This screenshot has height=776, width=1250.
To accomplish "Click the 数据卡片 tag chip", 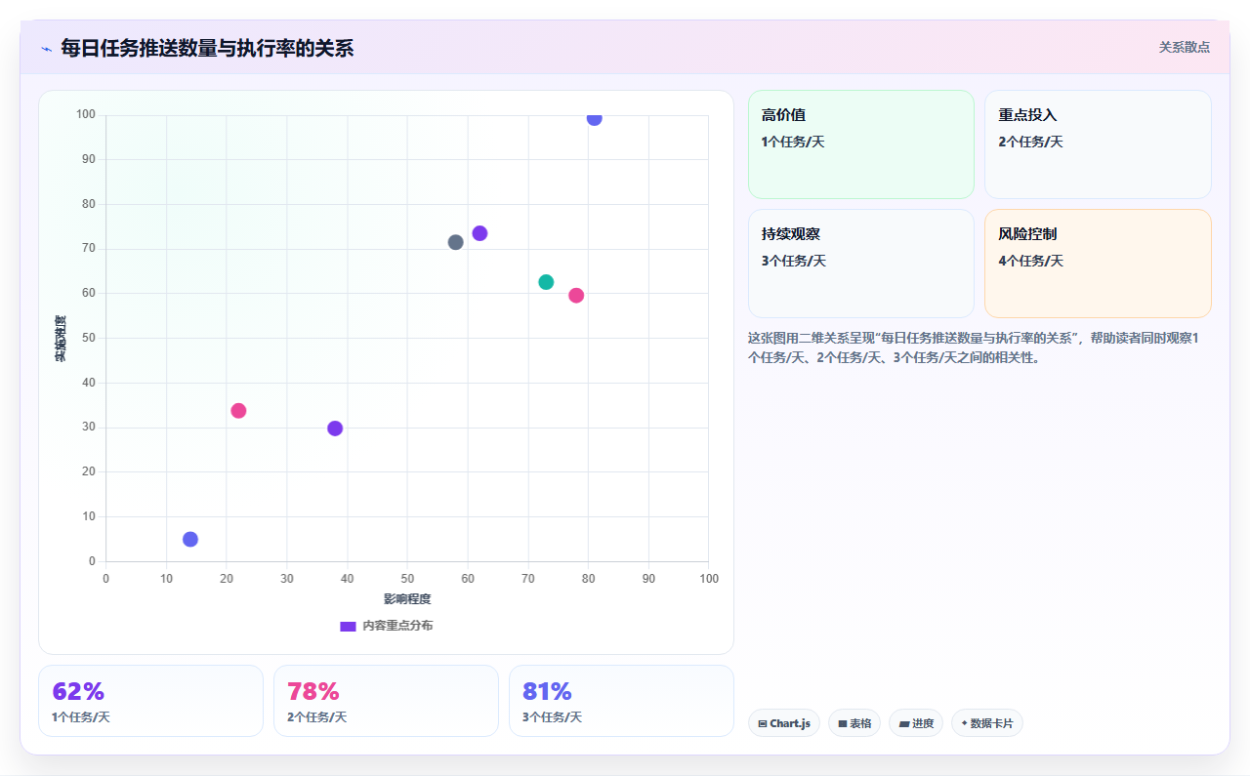I will point(987,723).
